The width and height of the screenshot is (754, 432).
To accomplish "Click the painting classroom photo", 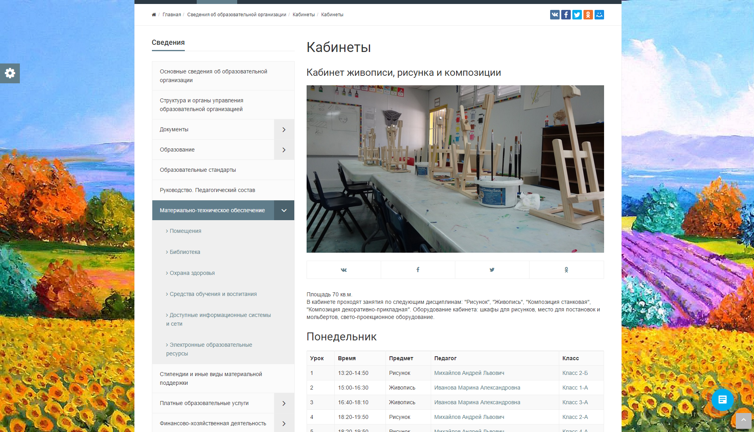I will 455,169.
